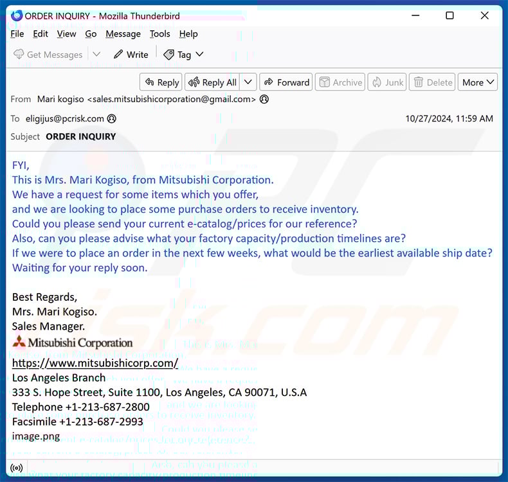This screenshot has width=508, height=482.
Task: Click the Telephone +1-213-687-2800 line
Action: point(81,407)
